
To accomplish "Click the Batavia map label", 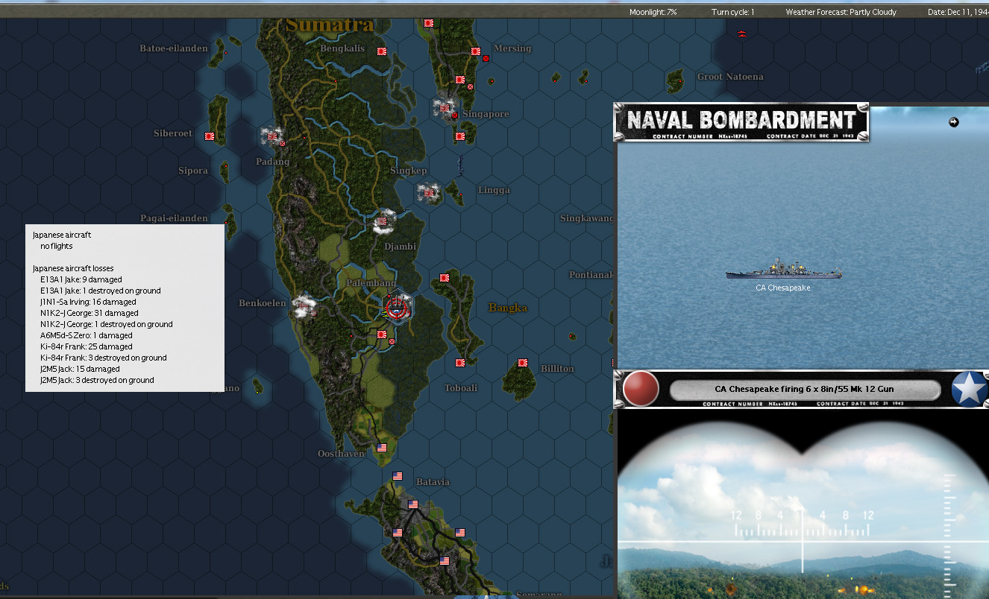I will [x=433, y=482].
